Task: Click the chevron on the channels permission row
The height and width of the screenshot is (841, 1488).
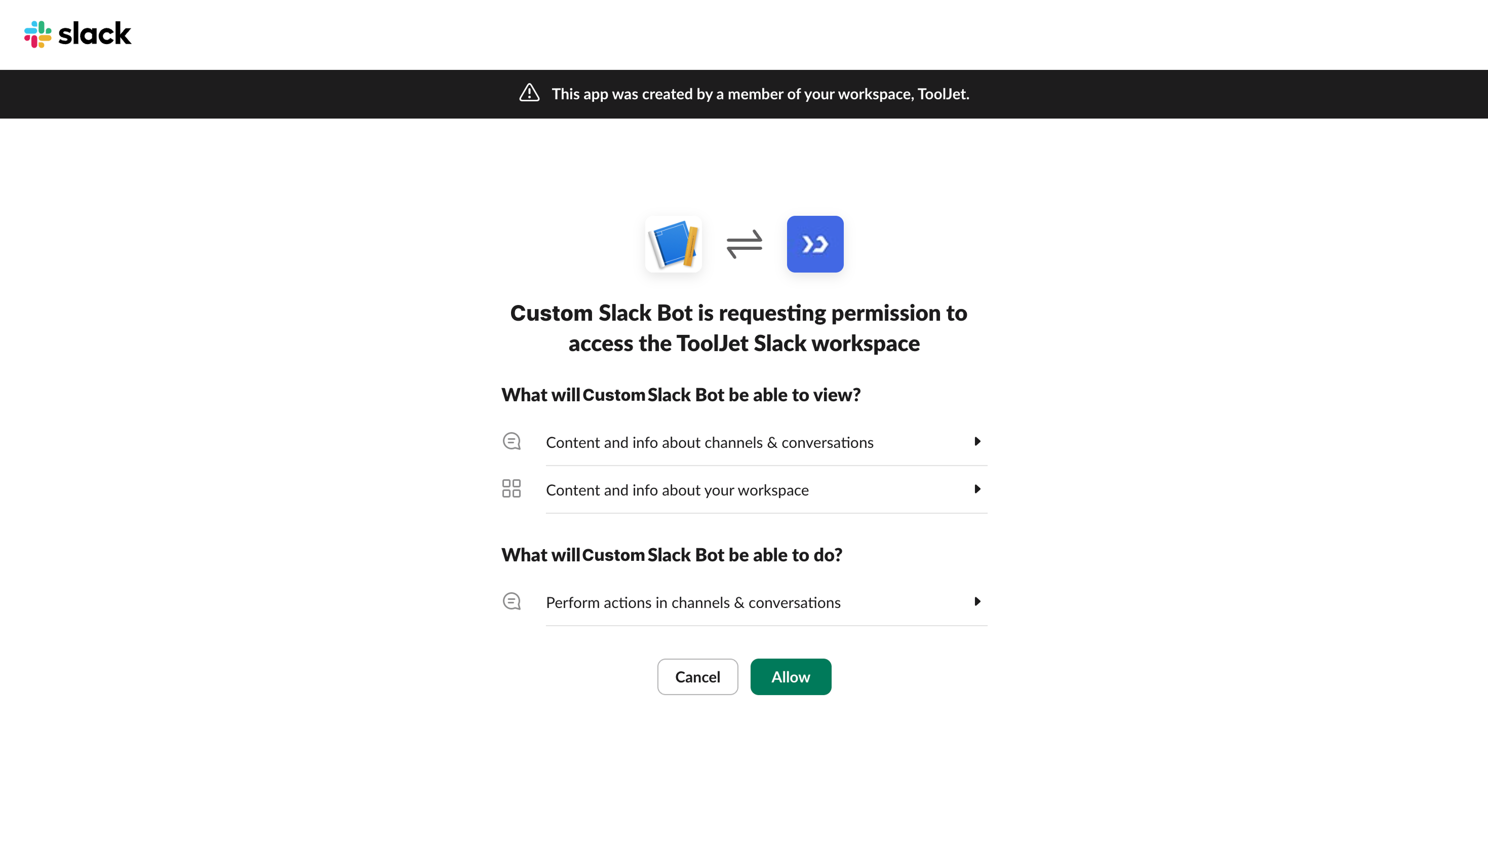Action: tap(978, 441)
